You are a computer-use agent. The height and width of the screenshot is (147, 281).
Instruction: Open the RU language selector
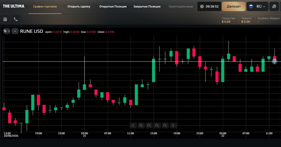click(x=257, y=6)
